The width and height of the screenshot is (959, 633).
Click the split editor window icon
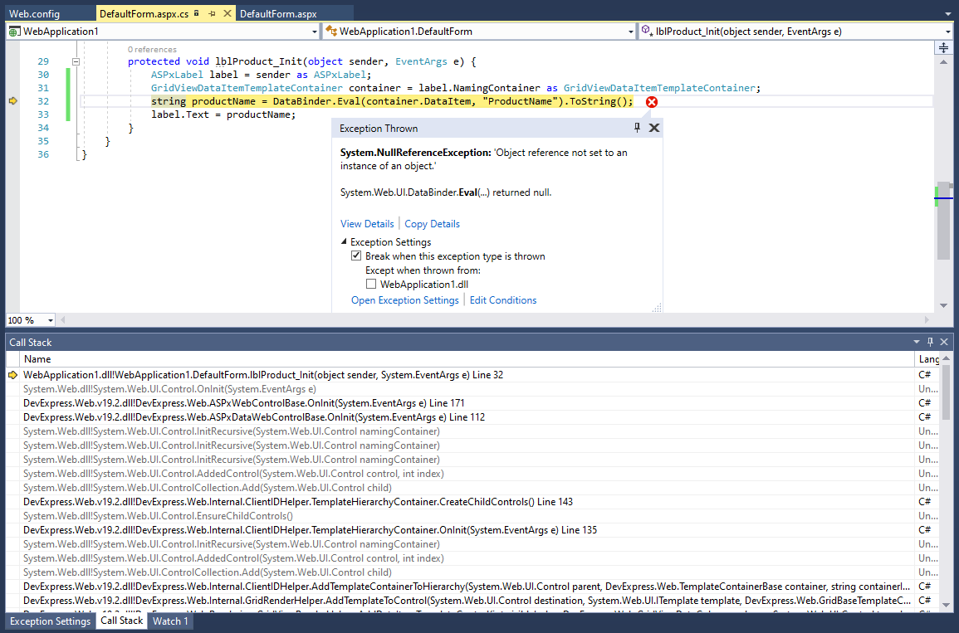[943, 48]
